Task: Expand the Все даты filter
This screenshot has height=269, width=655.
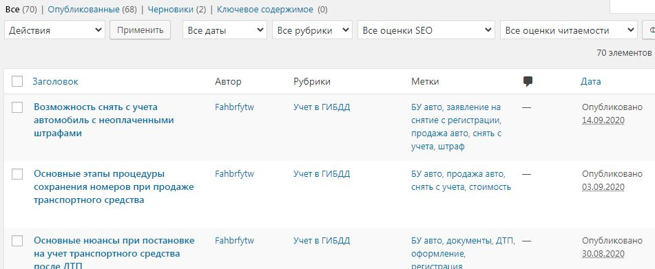Action: pos(225,30)
